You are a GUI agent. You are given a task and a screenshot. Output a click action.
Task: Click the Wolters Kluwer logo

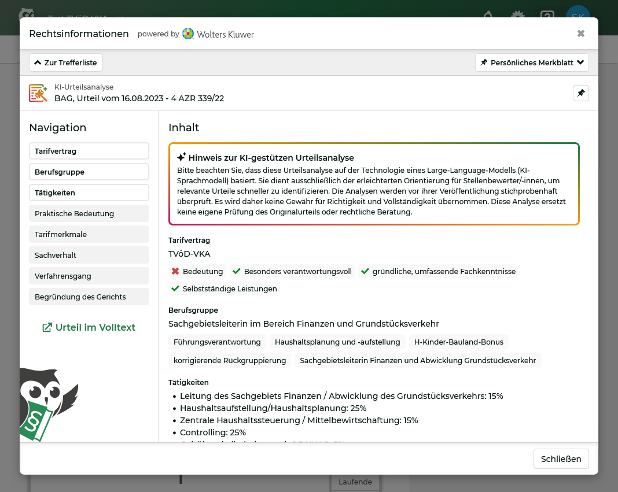[218, 34]
